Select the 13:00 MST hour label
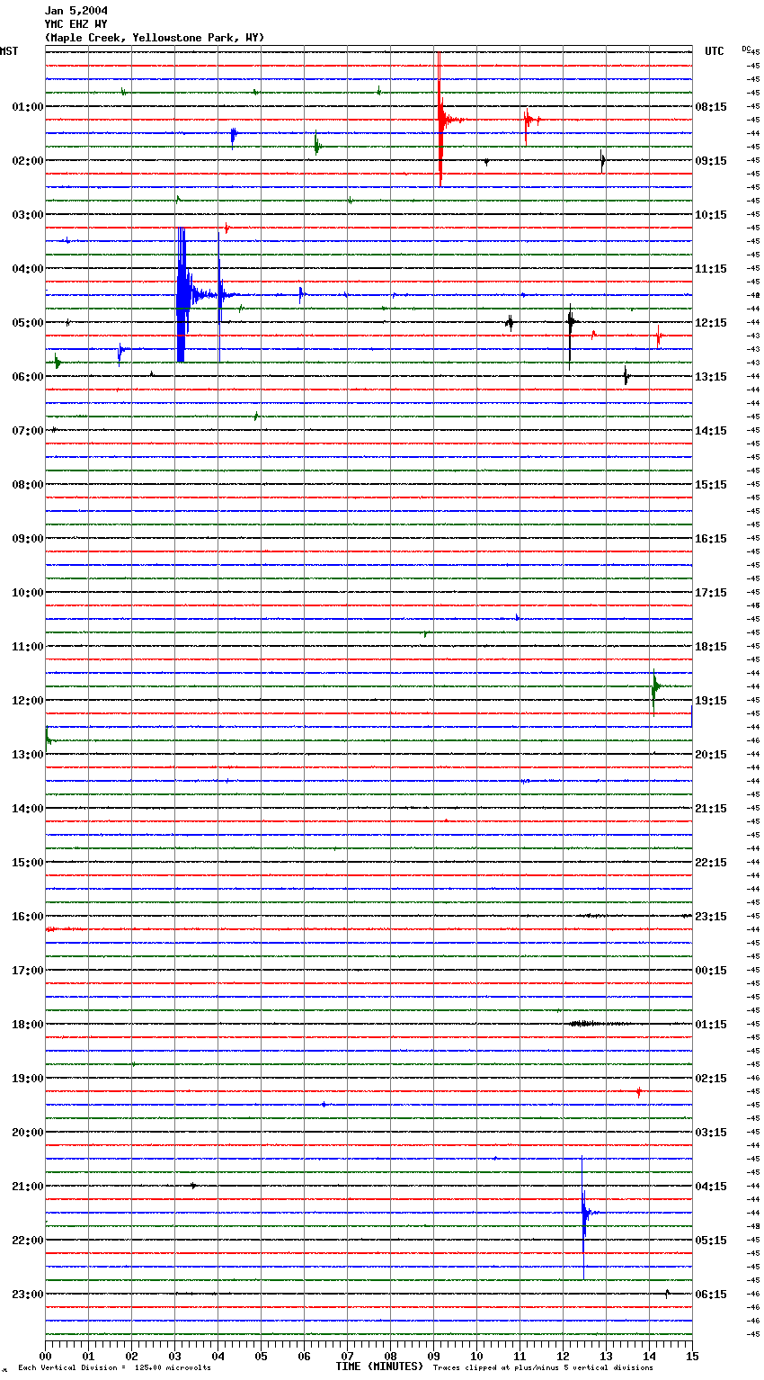 pos(28,755)
